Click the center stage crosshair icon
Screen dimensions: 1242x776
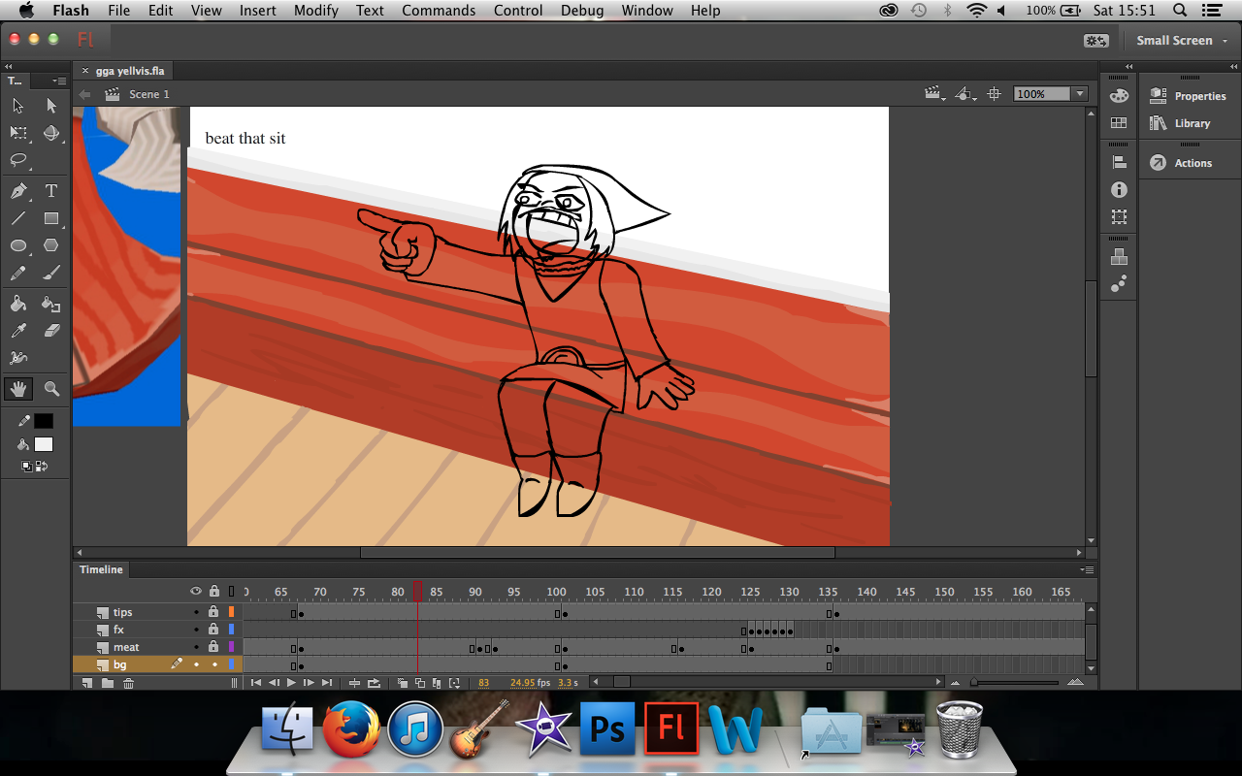(994, 94)
